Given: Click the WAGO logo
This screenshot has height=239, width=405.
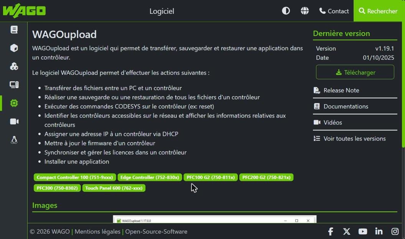Looking at the screenshot, I should tap(24, 11).
